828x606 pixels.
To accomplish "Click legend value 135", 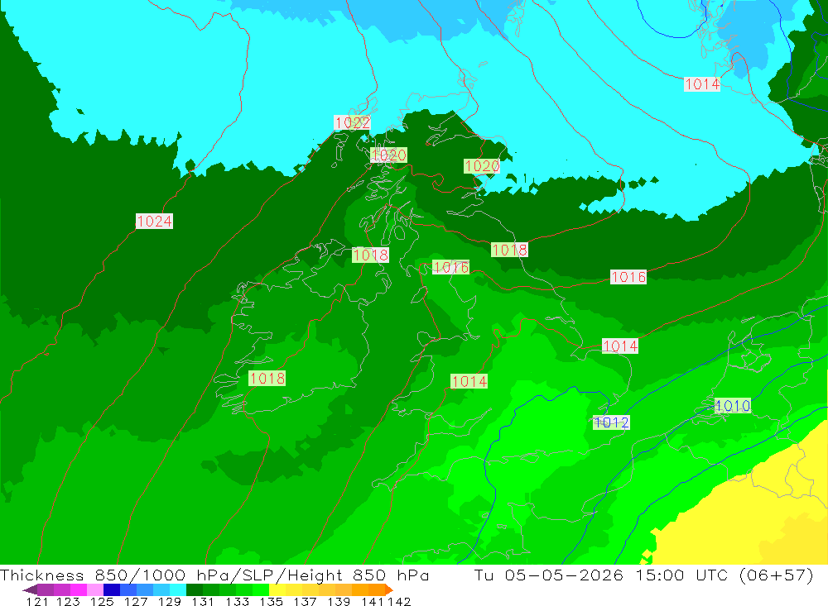I will click(272, 601).
